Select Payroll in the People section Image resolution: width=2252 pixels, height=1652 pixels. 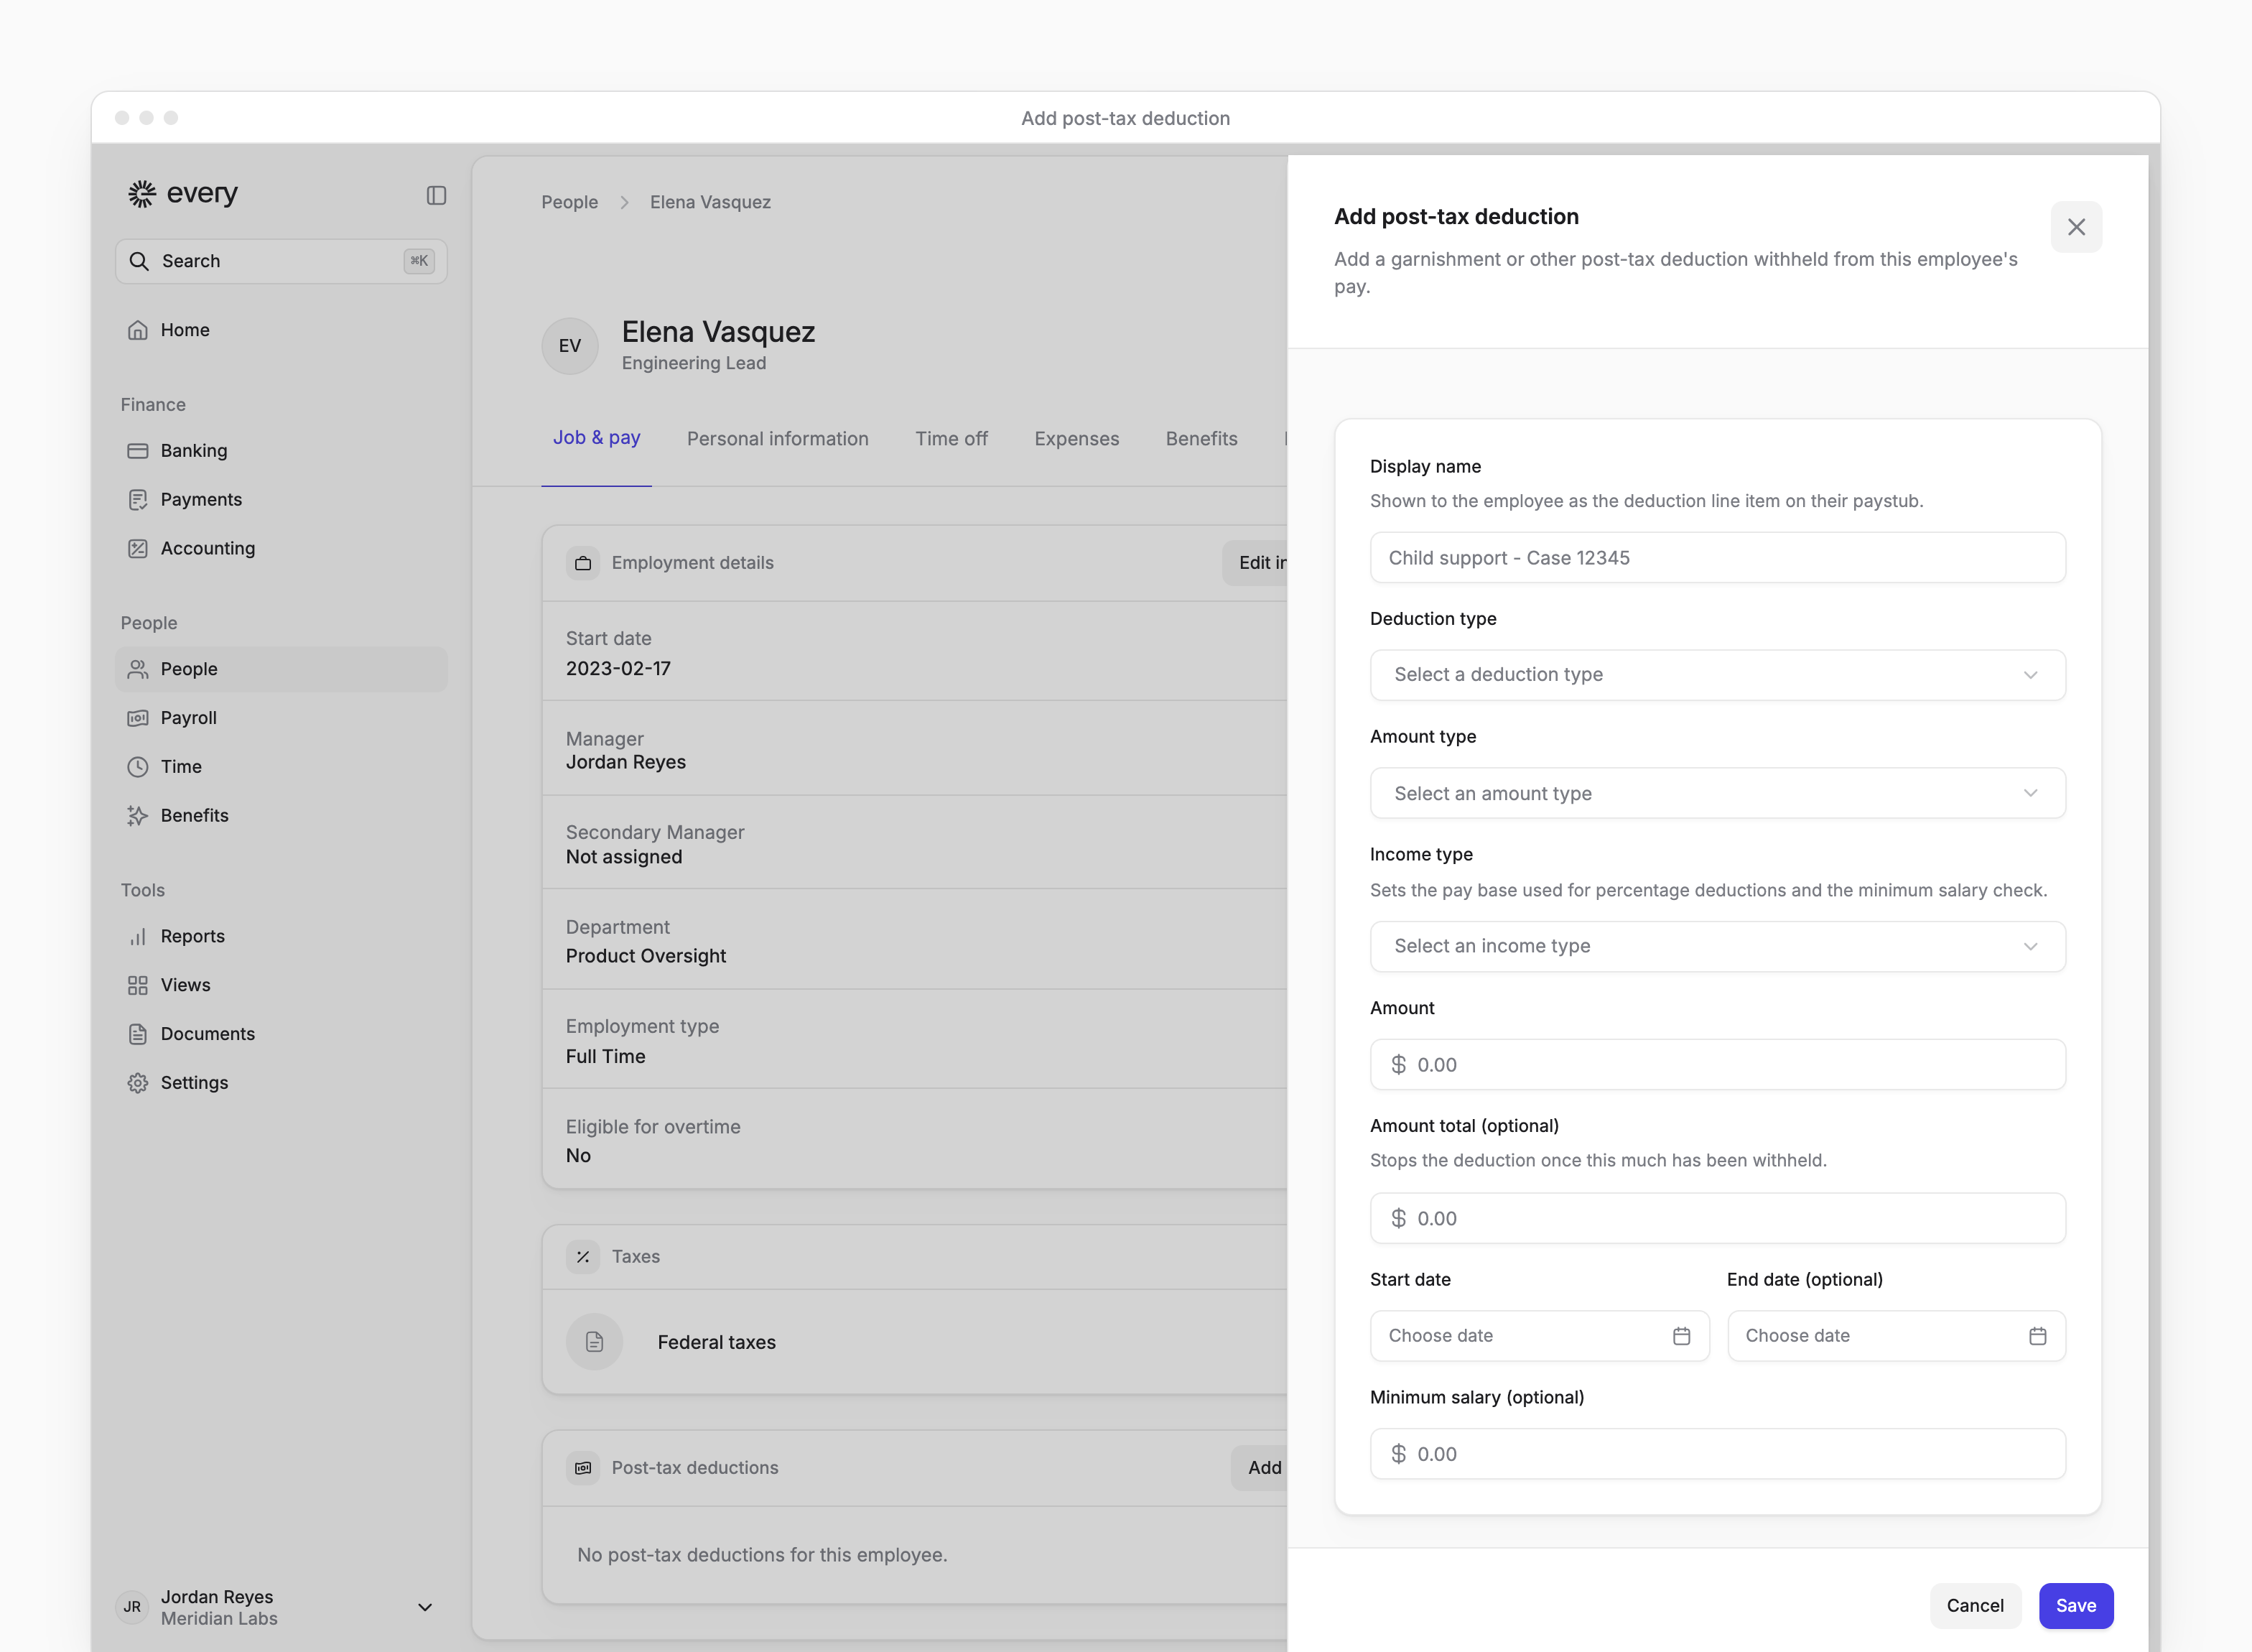[x=281, y=718]
